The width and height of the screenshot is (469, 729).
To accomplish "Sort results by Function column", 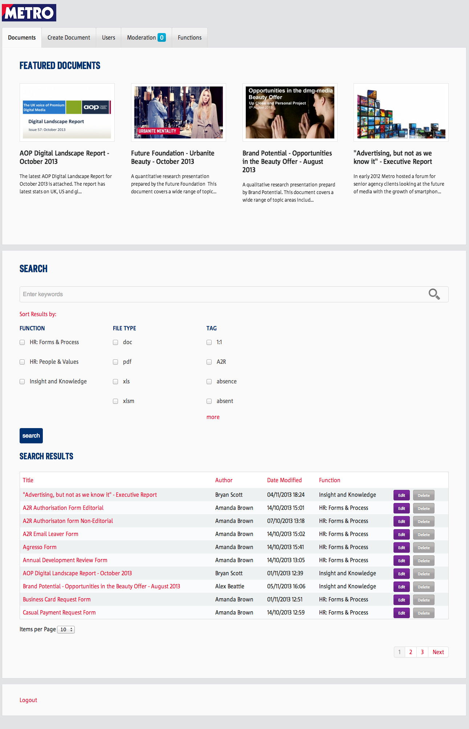I will pyautogui.click(x=330, y=480).
